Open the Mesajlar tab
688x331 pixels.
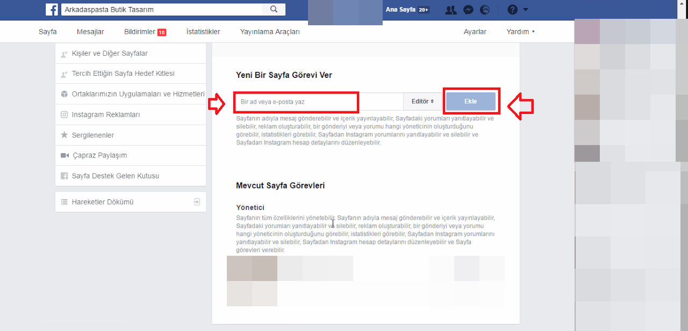(x=90, y=32)
